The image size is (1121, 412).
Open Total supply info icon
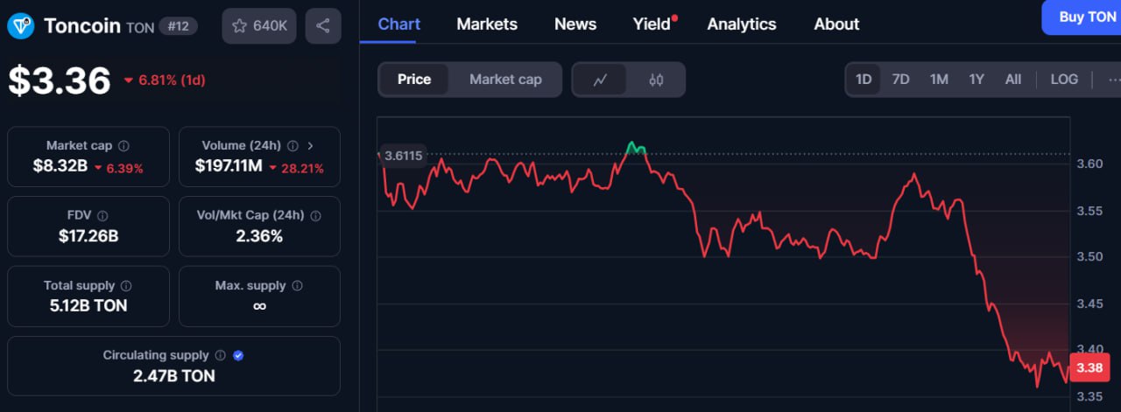click(x=126, y=286)
